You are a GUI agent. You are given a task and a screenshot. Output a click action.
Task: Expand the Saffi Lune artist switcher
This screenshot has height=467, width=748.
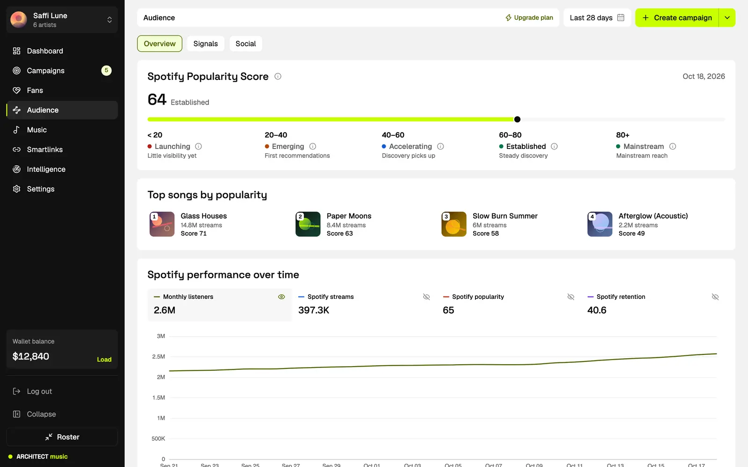(62, 20)
